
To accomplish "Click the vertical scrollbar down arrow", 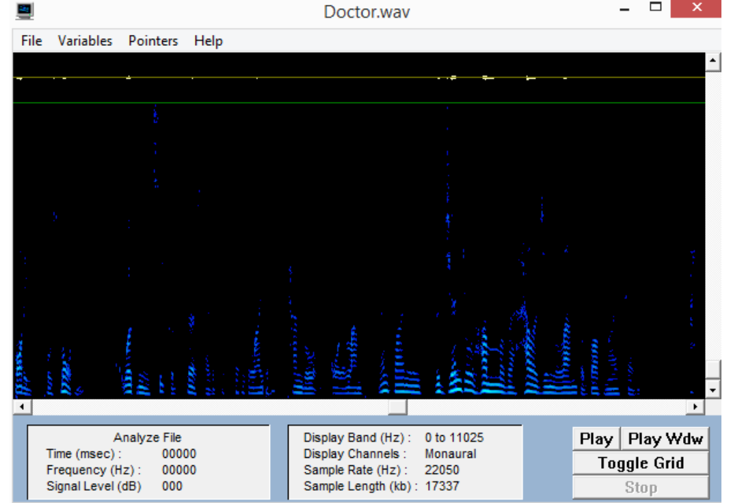I will (x=713, y=390).
